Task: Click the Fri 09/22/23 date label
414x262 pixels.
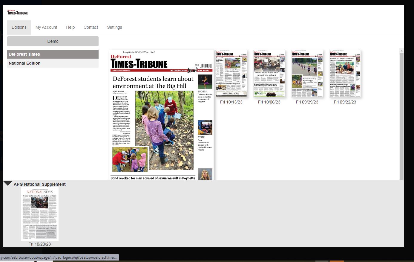Action: 345,102
